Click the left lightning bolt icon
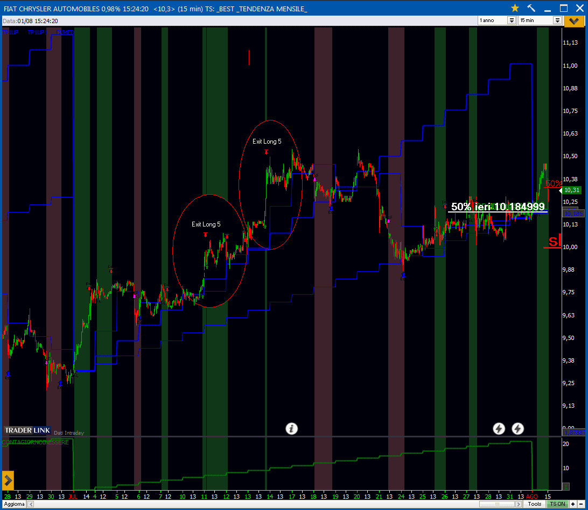Image resolution: width=588 pixels, height=510 pixels. point(499,428)
